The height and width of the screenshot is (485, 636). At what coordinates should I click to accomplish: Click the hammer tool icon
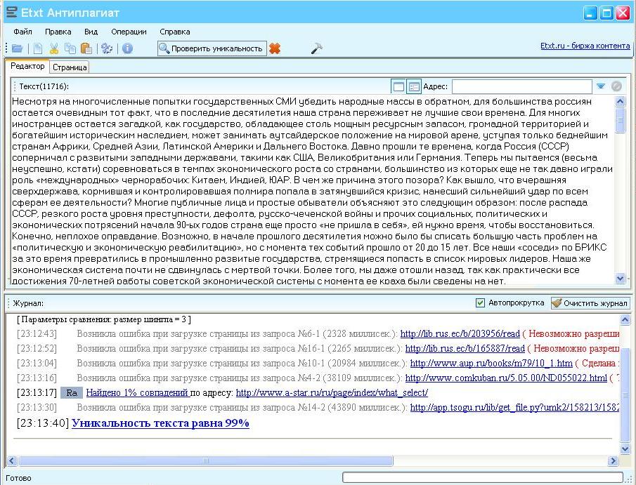coord(316,48)
